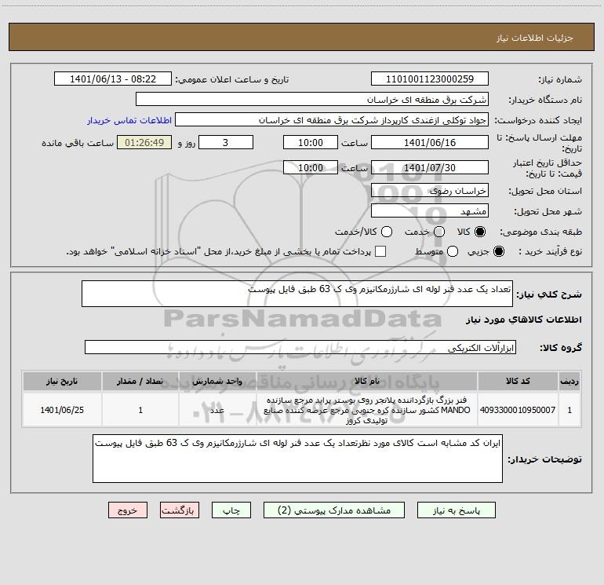Click the کد کالا column header
This screenshot has width=604, height=585.
point(518,381)
